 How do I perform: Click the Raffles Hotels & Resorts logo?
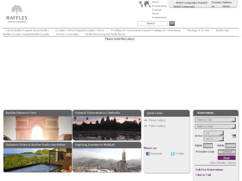point(17,14)
